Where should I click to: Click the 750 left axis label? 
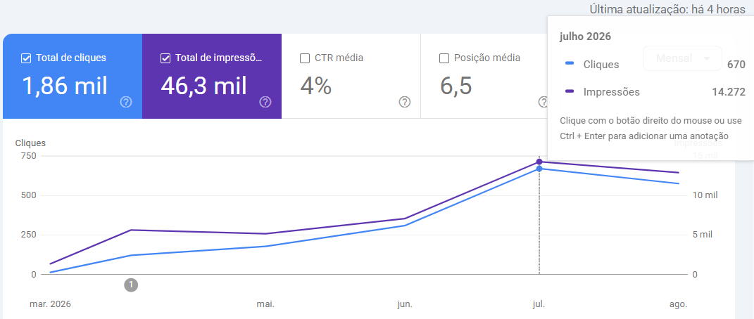27,156
